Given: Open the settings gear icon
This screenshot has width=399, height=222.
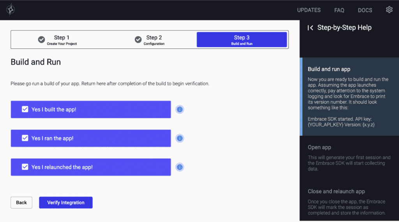Looking at the screenshot, I should (x=389, y=10).
